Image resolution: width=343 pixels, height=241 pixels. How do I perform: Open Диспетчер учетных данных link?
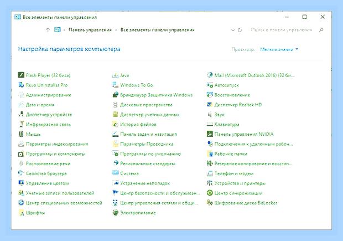149,114
